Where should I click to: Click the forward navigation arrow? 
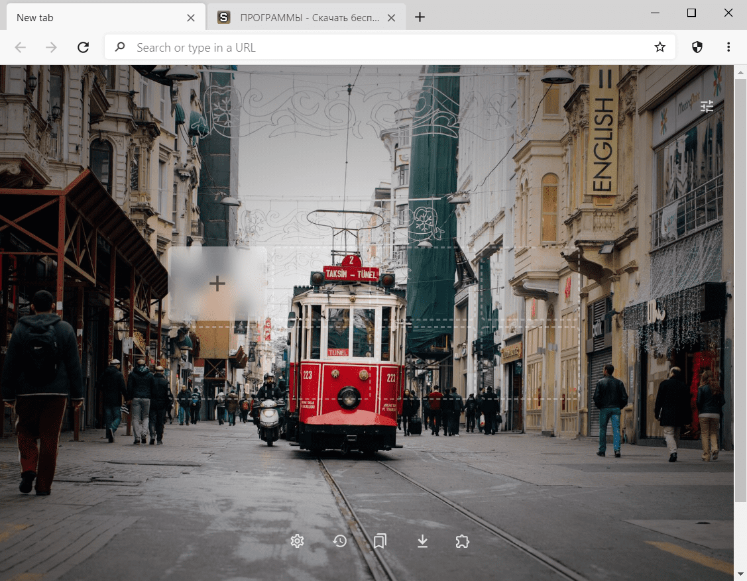[x=52, y=47]
